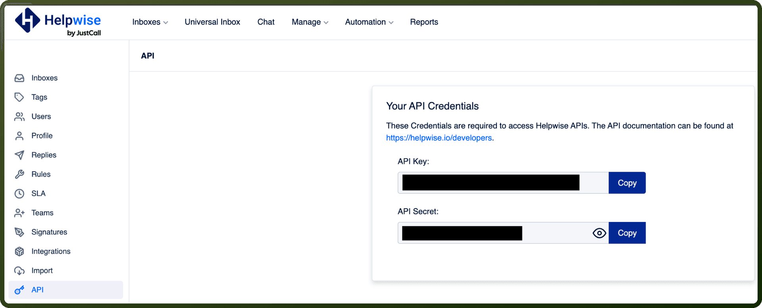762x308 pixels.
Task: Show the API Secret with eye icon
Action: [x=599, y=233]
